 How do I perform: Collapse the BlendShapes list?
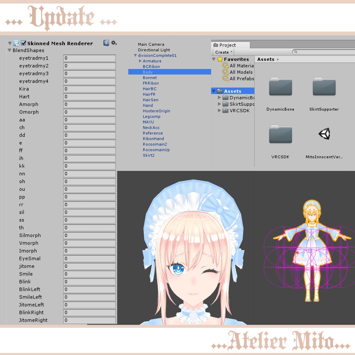(9, 50)
